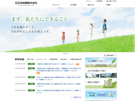Screen dimensions: 135x101
Task: Open the 決算短信等 news category link
Action: pos(54,59)
